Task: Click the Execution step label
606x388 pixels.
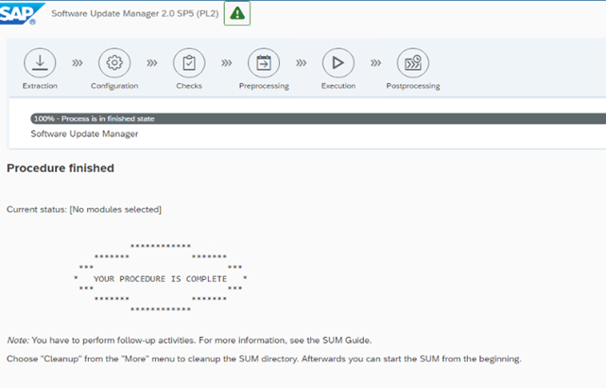Action: pos(338,86)
